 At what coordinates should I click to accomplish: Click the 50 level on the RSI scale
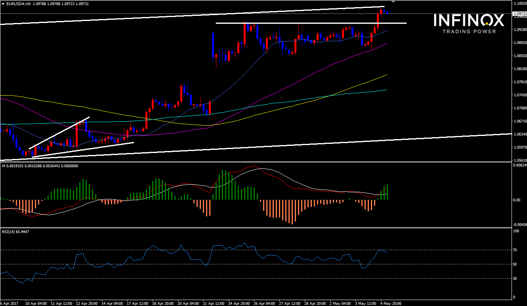pos(515,264)
